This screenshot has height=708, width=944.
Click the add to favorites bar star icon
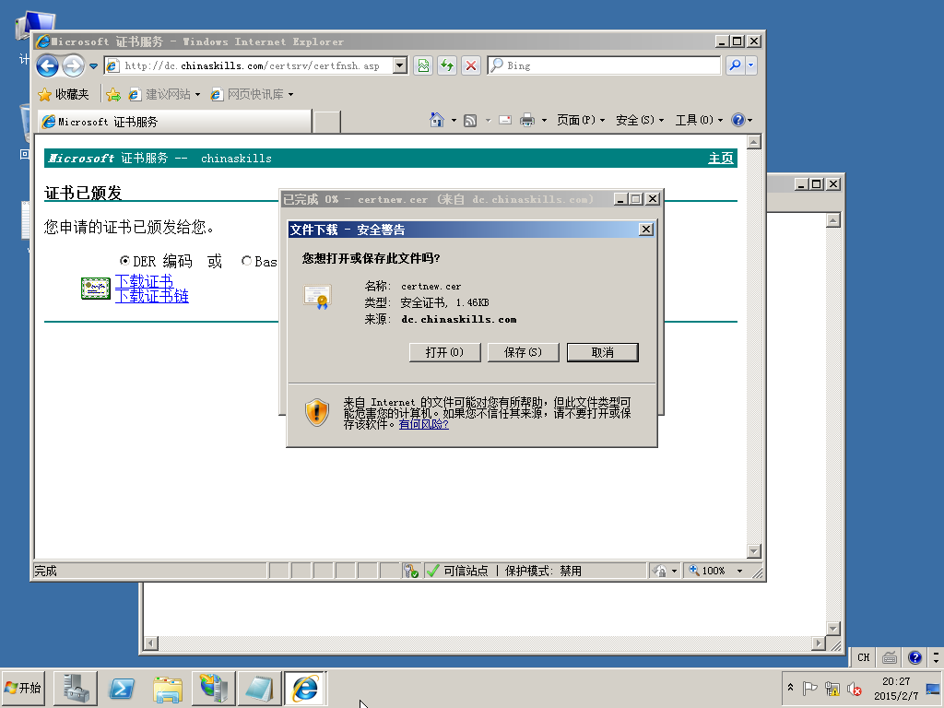[113, 95]
